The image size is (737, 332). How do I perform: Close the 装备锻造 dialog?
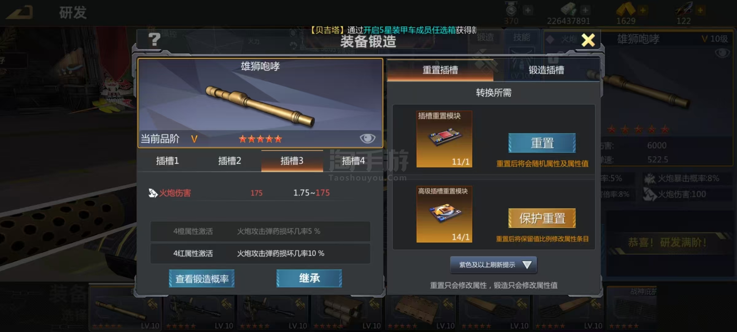tap(588, 40)
